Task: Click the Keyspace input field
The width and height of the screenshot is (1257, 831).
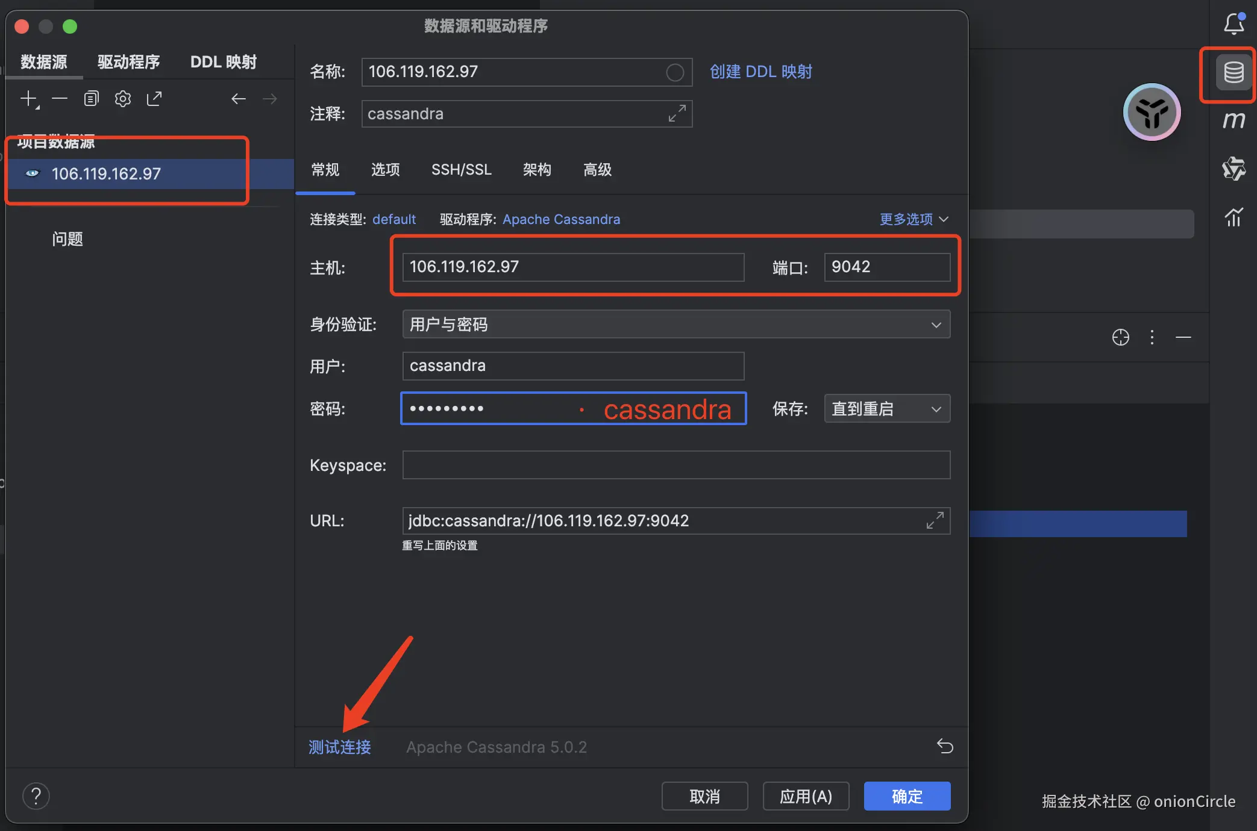Action: (x=676, y=465)
